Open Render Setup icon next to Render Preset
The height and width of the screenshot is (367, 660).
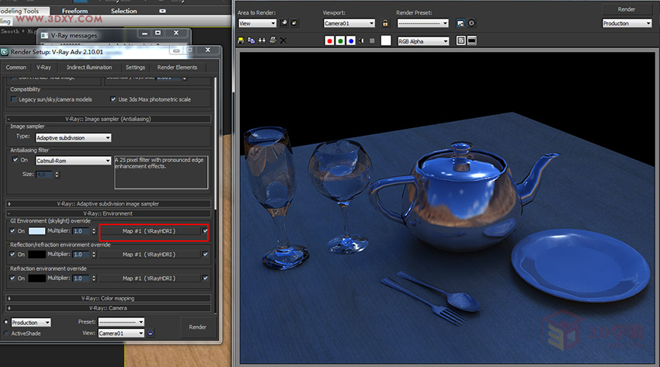[x=460, y=23]
